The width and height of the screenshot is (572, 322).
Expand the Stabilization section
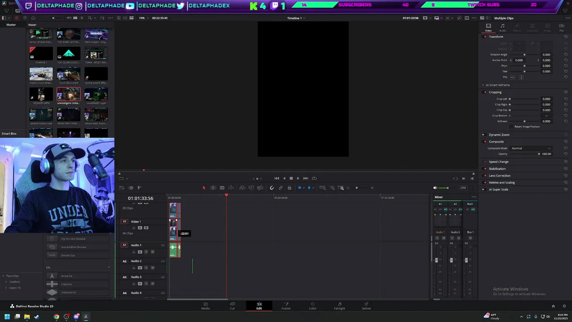(x=497, y=169)
